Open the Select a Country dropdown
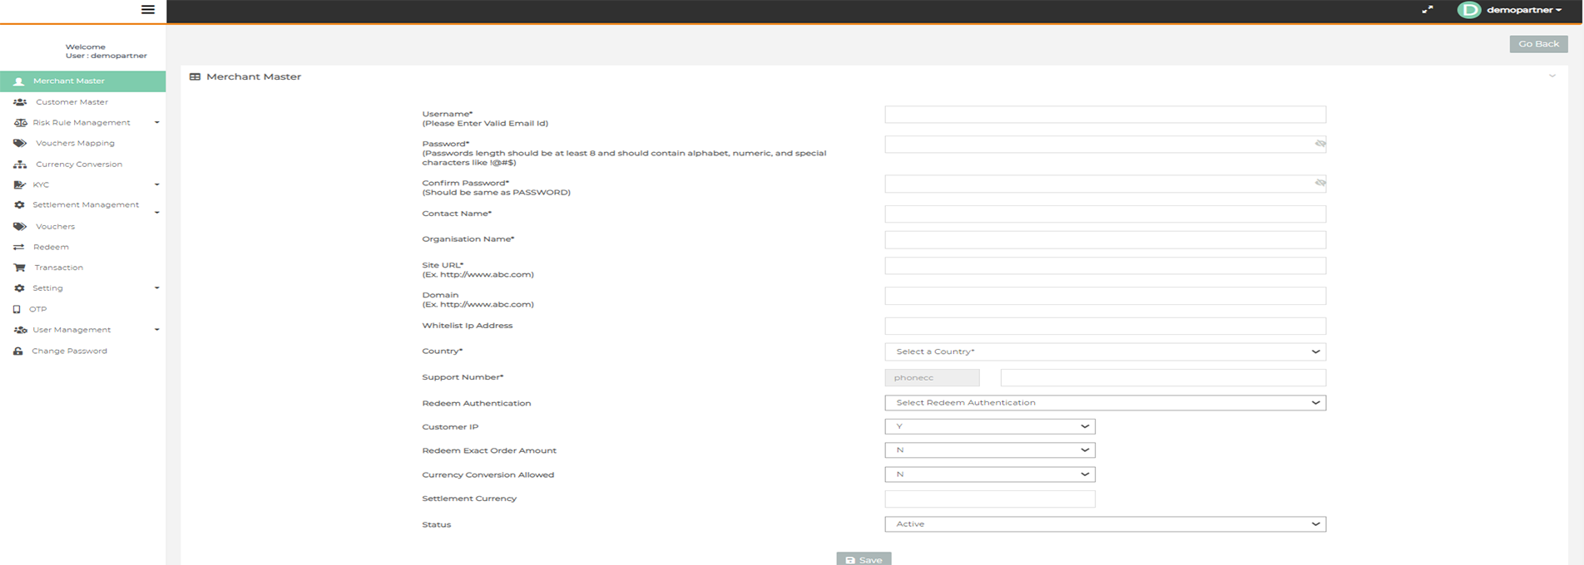Screen dimensions: 1584x565 click(1104, 351)
